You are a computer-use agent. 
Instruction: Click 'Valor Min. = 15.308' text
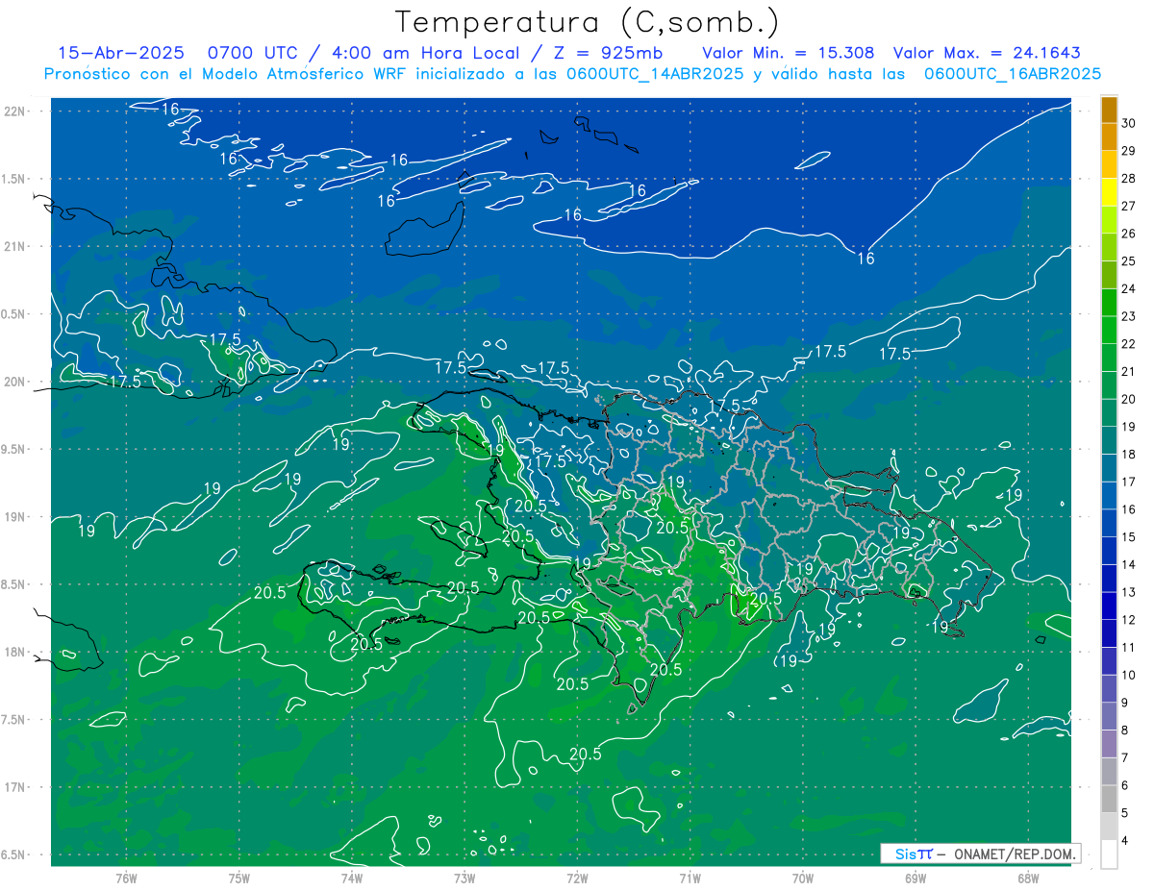789,53
